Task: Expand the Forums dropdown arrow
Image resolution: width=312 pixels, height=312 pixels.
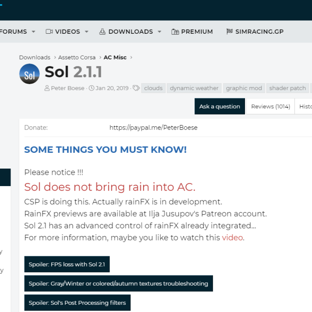Action: (x=33, y=32)
